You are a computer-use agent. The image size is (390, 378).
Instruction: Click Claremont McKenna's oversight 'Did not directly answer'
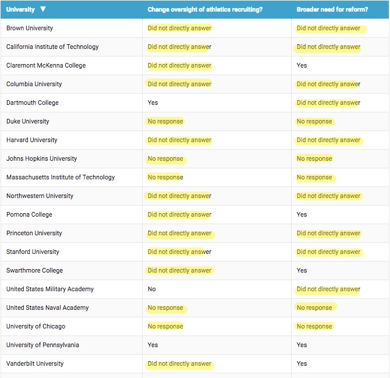179,65
